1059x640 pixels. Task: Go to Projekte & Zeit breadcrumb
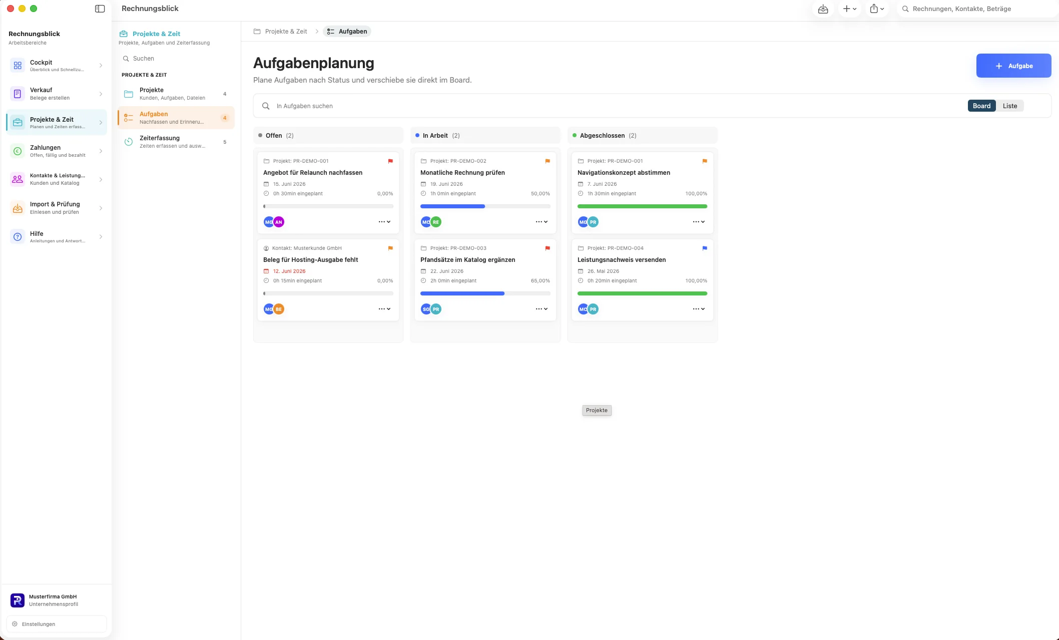280,31
